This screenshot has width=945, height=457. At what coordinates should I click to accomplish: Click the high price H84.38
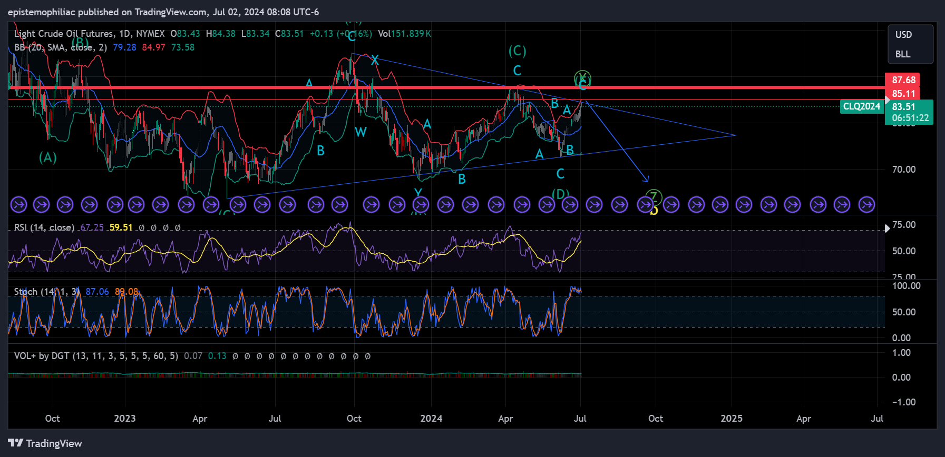pyautogui.click(x=220, y=34)
